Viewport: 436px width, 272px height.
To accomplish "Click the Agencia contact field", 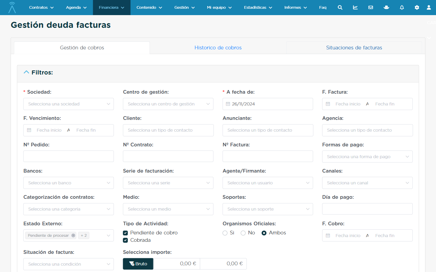I will pyautogui.click(x=367, y=130).
